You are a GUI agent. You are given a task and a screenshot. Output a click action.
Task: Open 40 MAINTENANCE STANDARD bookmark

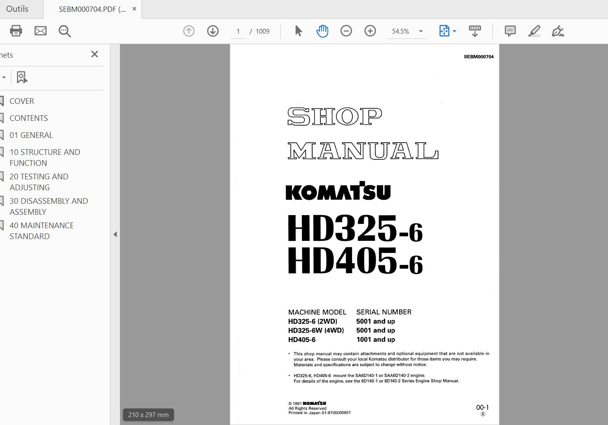tap(41, 231)
